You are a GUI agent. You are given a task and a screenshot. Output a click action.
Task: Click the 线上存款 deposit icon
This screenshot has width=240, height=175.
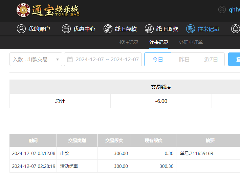tap(108, 29)
